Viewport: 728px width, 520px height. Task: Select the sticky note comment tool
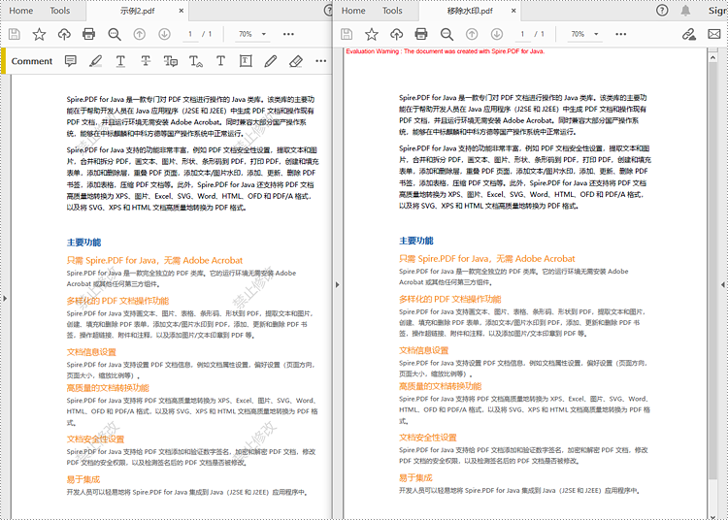pos(71,61)
